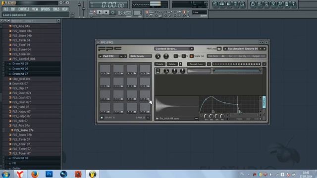Launch Firefox from the taskbar
This screenshot has height=178, width=317.
click(35, 174)
